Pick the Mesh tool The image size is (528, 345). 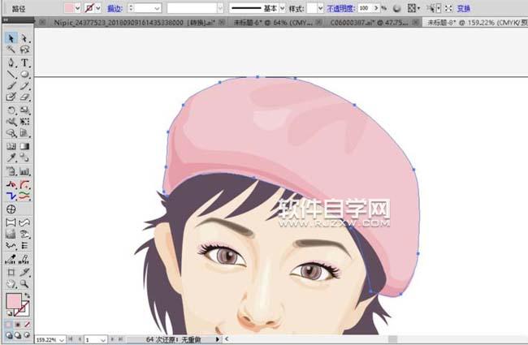[11, 146]
